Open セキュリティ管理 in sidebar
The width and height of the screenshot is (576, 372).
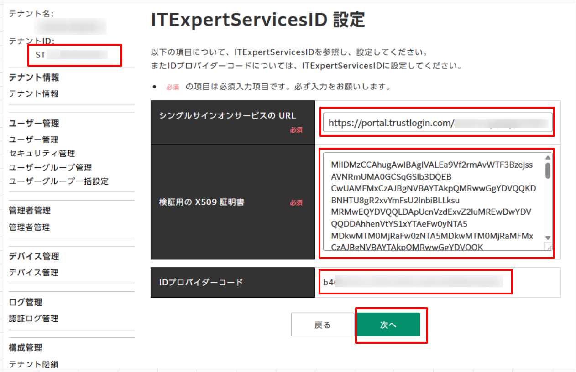42,153
